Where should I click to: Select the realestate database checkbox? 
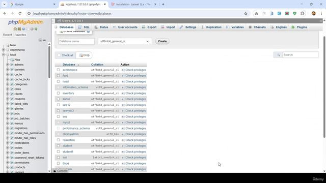click(58, 140)
